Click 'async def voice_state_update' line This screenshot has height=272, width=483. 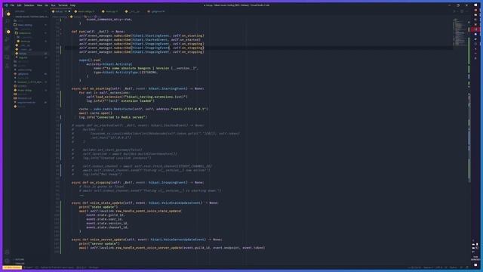click(145, 203)
